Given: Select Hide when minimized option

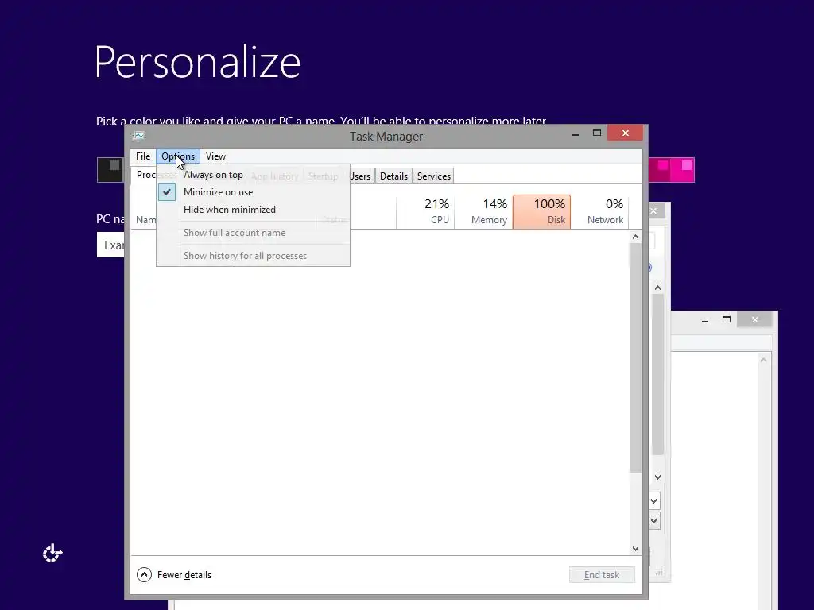Looking at the screenshot, I should [x=254, y=210].
